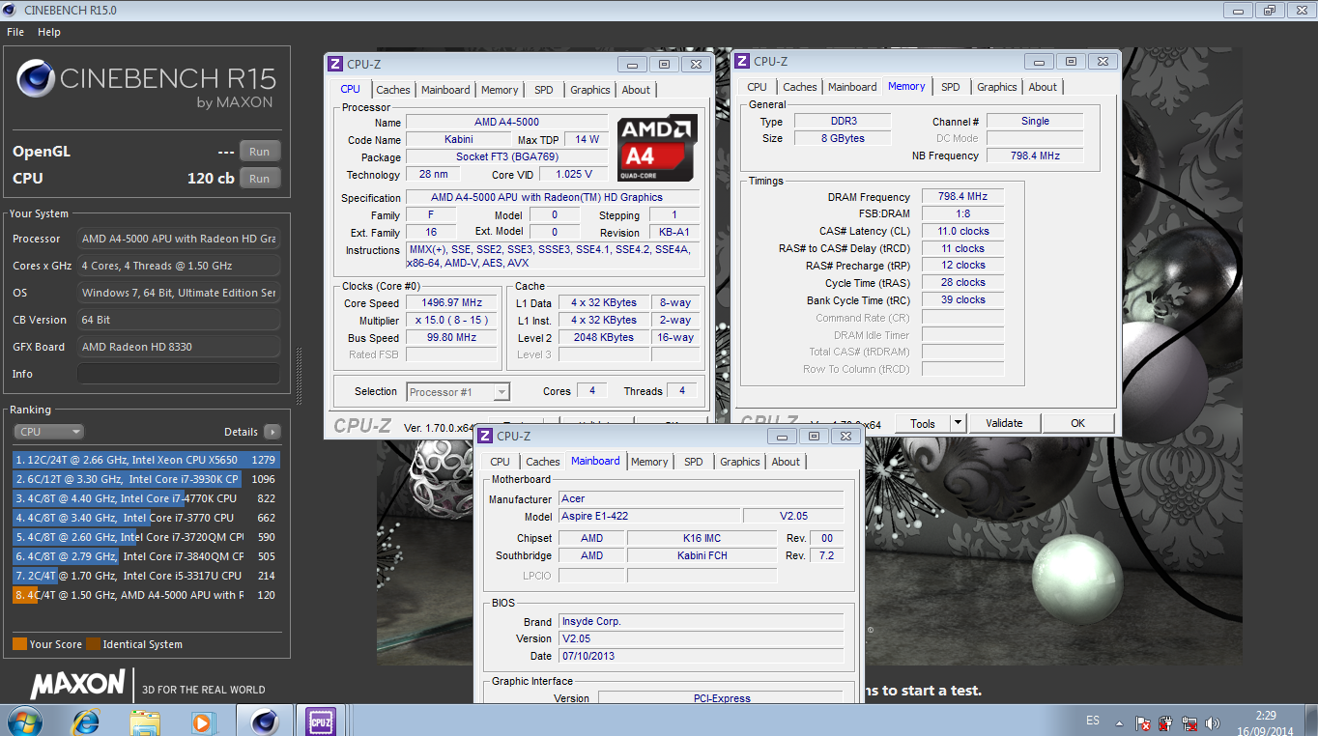This screenshot has width=1318, height=736.
Task: Click the Socket FT3 (BGA769) package field
Action: 506,156
